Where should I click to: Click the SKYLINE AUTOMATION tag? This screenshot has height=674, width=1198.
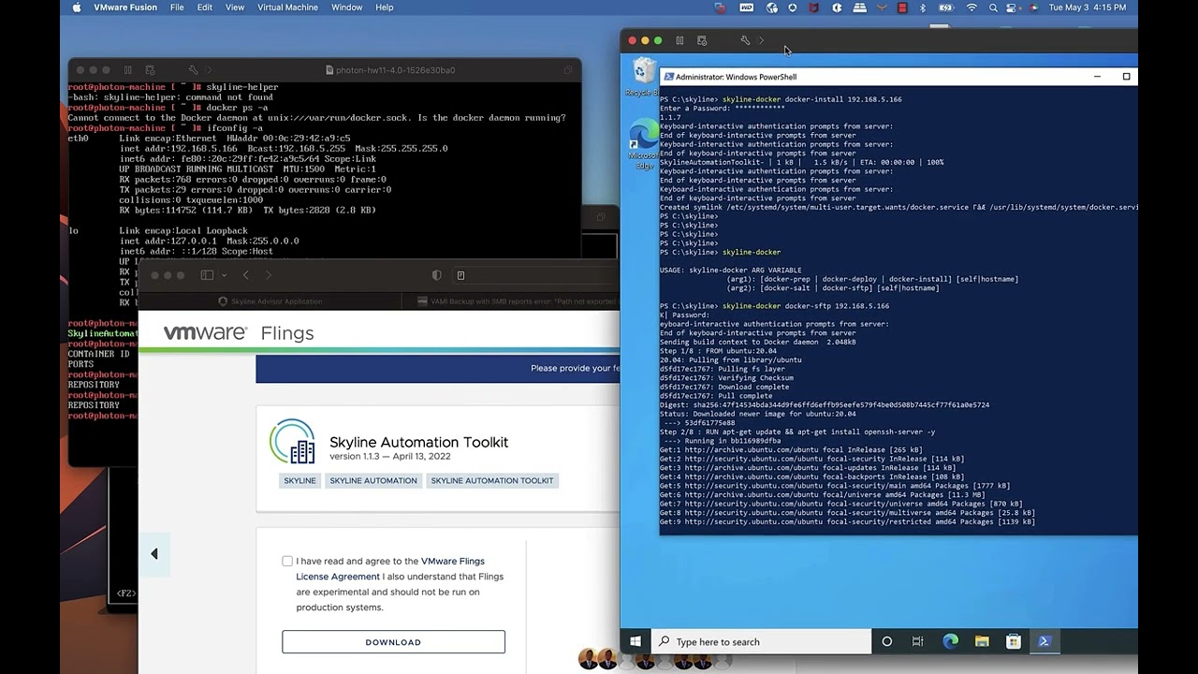373,480
